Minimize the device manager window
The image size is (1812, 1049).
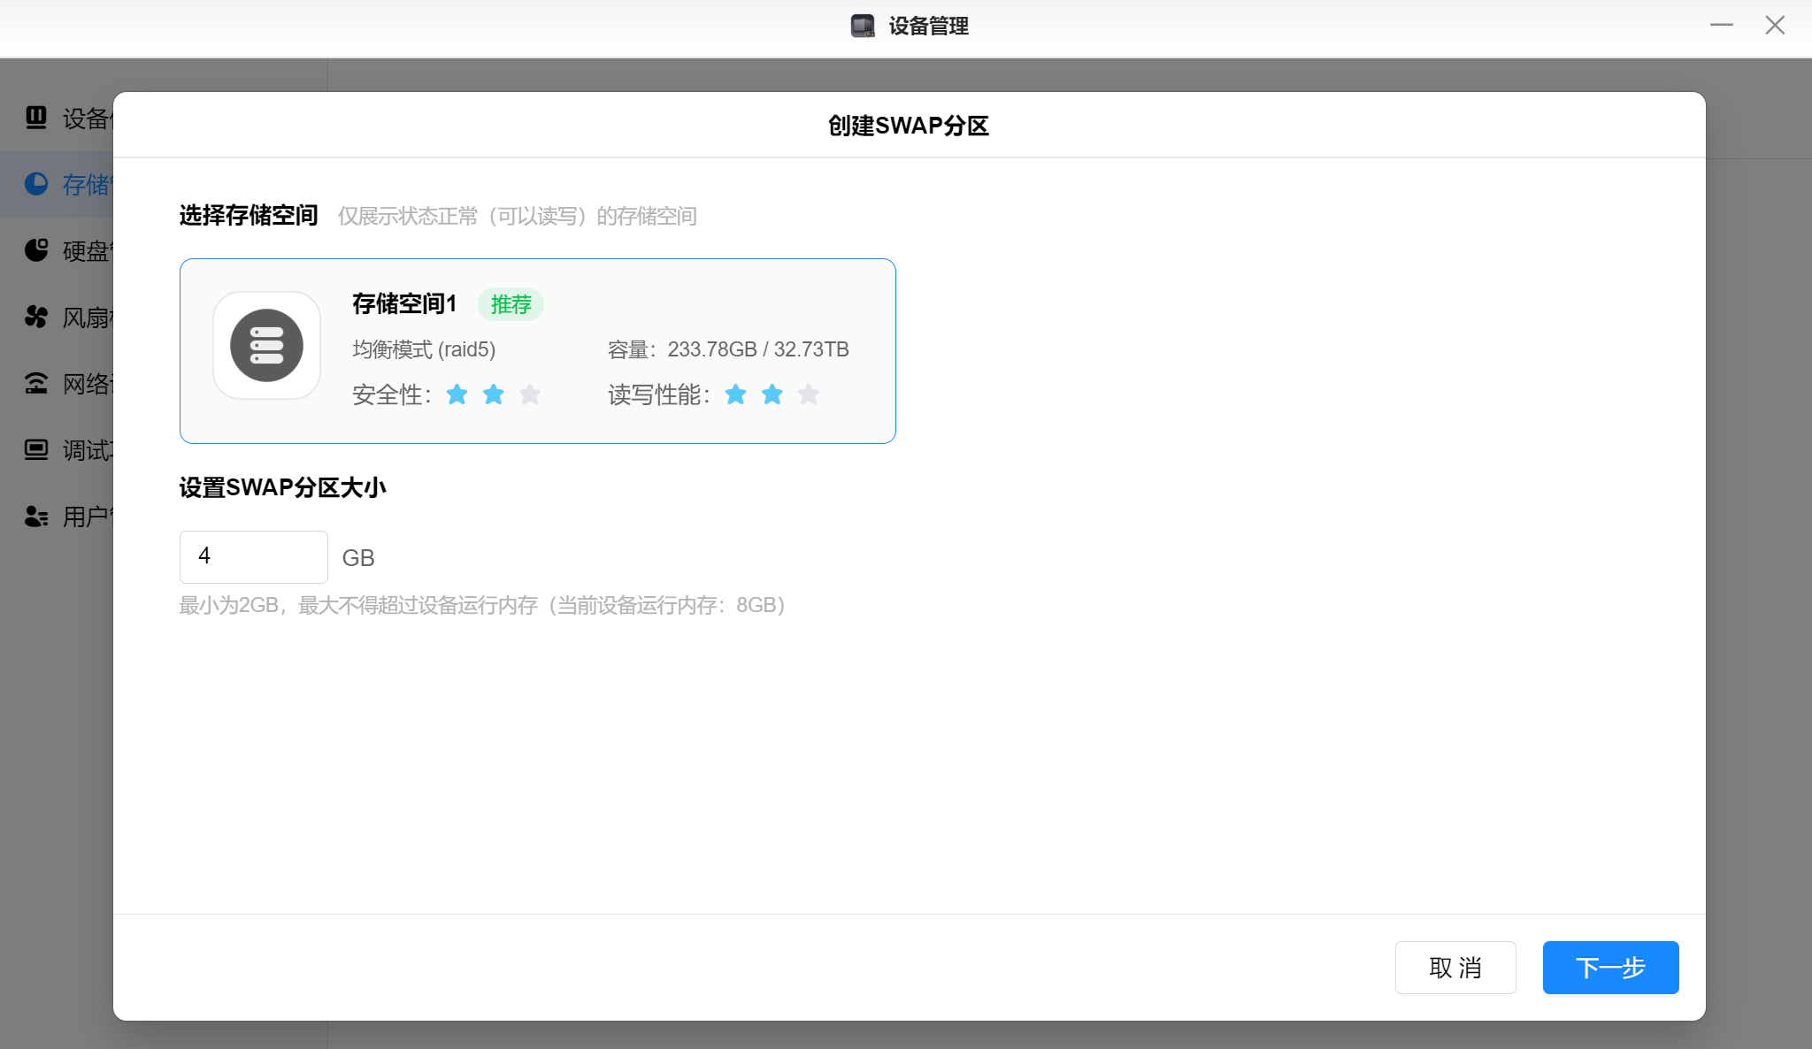coord(1721,26)
